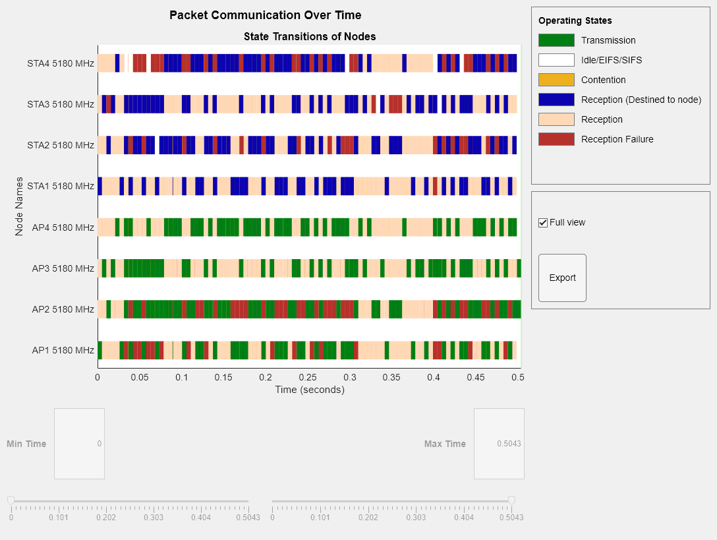Image resolution: width=717 pixels, height=540 pixels.
Task: Click the Min Time input field
Action: [79, 444]
